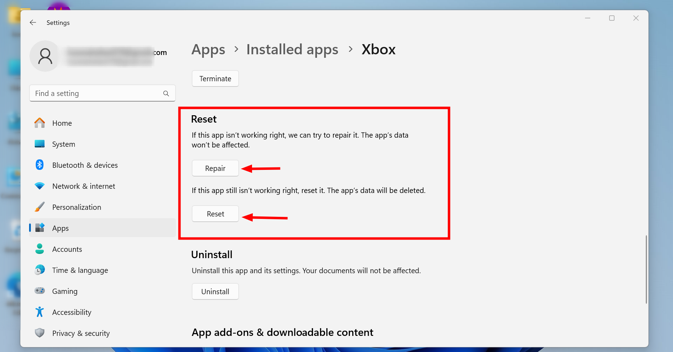
Task: Click the Settings window title text
Action: coord(58,23)
